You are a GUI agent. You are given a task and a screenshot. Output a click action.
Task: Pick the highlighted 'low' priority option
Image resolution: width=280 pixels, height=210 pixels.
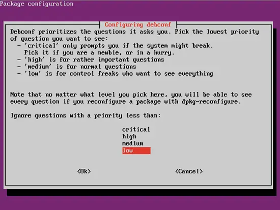136,151
